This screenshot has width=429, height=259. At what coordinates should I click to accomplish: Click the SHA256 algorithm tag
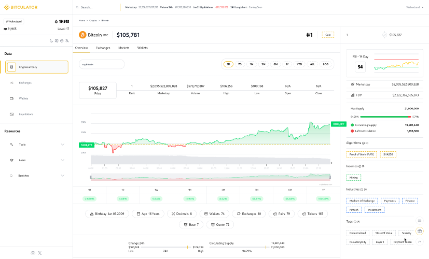click(x=388, y=154)
